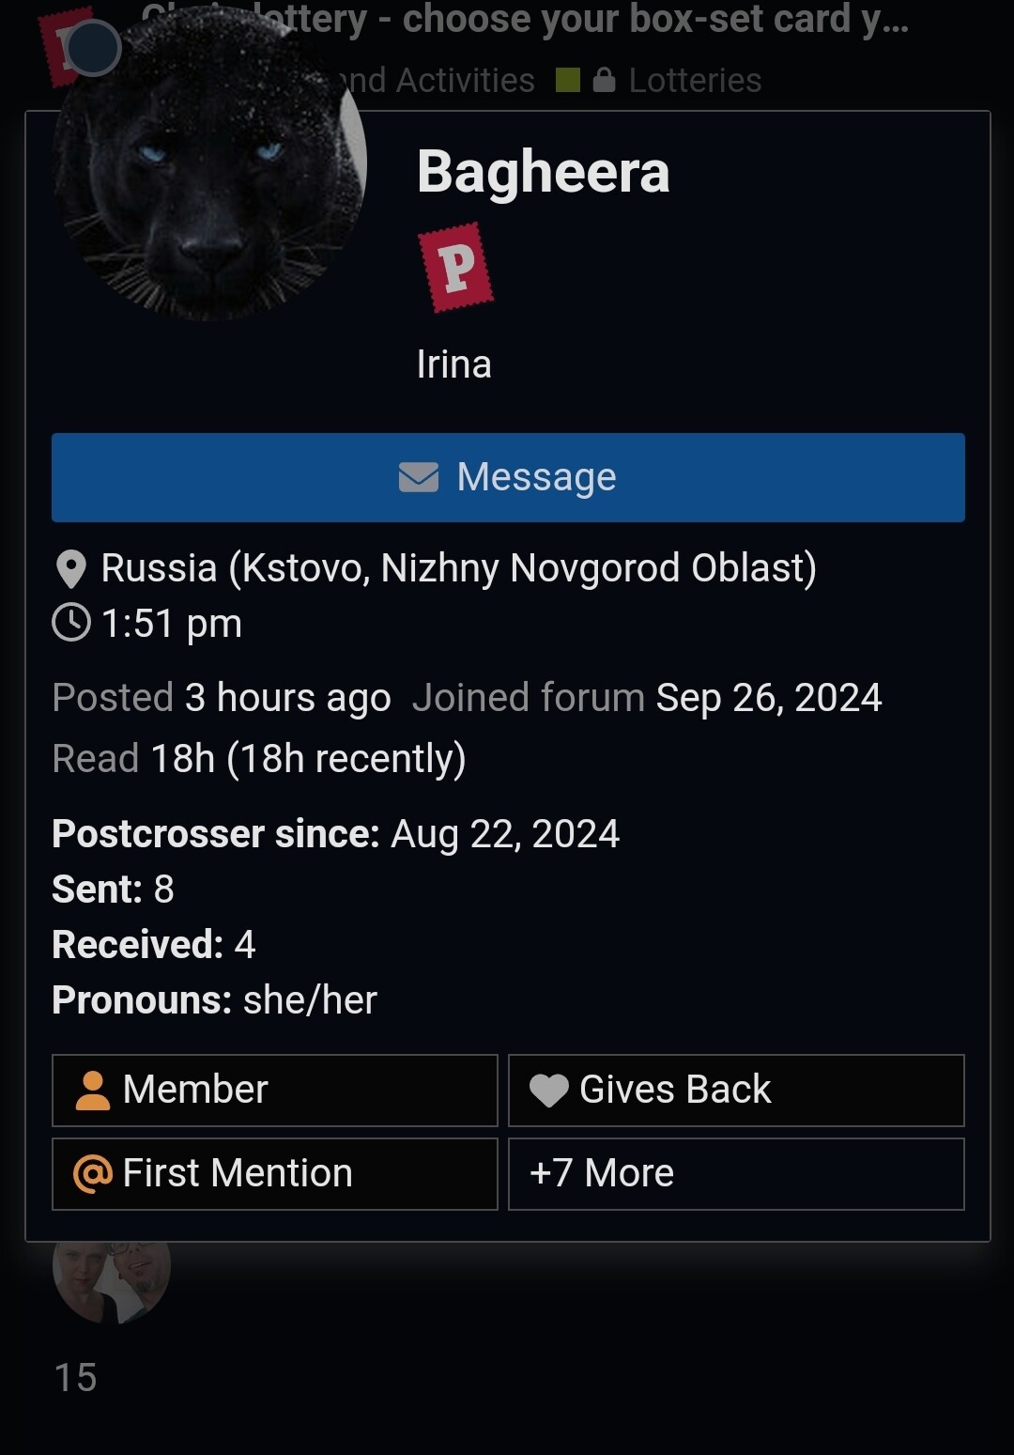This screenshot has height=1455, width=1014.
Task: Open the Gives Back badge
Action: point(736,1091)
